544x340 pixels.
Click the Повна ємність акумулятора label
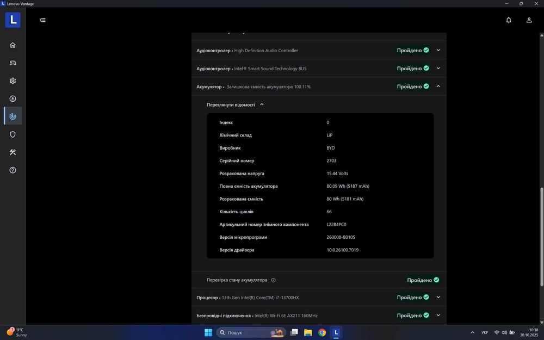pyautogui.click(x=249, y=186)
